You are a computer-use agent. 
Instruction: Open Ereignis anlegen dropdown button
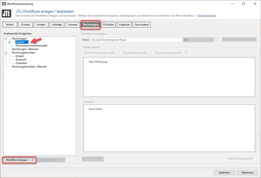point(51,160)
